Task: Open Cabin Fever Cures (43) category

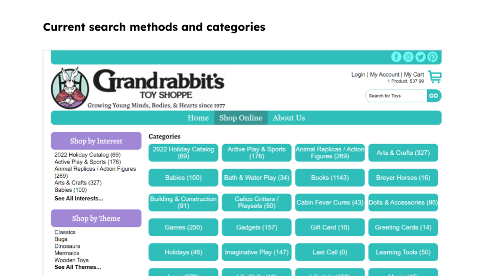Action: click(330, 202)
